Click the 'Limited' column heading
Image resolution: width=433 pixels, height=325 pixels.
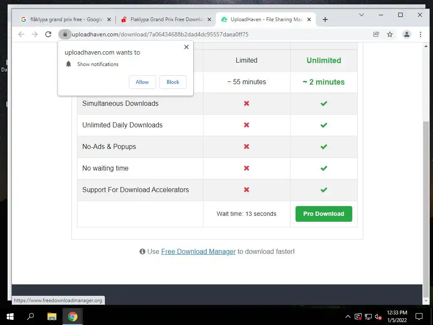pos(247,60)
